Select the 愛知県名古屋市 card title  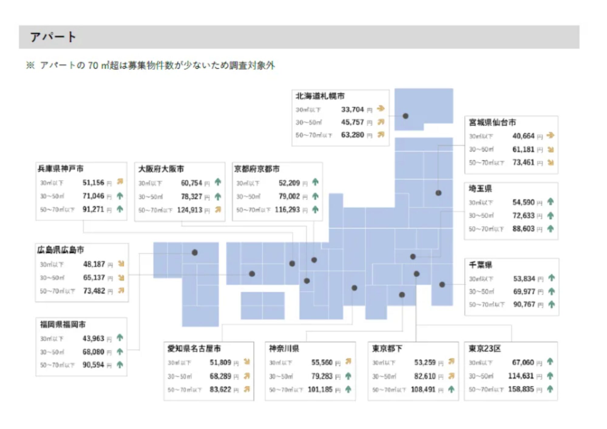coord(194,349)
